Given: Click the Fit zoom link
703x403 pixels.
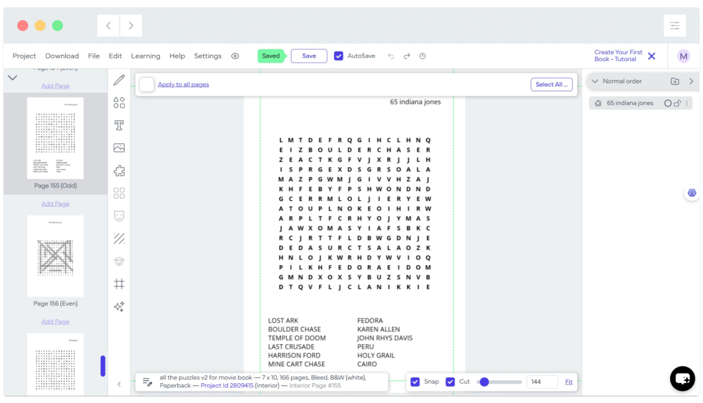Looking at the screenshot, I should (568, 382).
